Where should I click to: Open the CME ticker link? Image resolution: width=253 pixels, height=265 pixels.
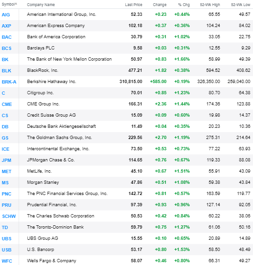click(x=7, y=105)
